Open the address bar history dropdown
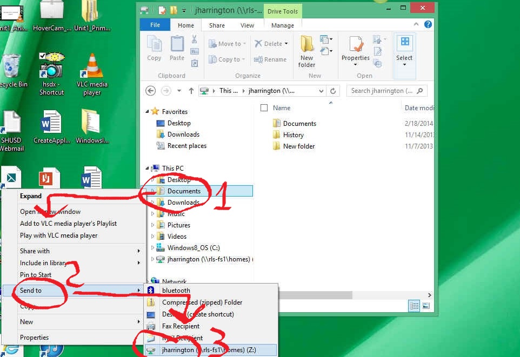520x357 pixels. [321, 91]
